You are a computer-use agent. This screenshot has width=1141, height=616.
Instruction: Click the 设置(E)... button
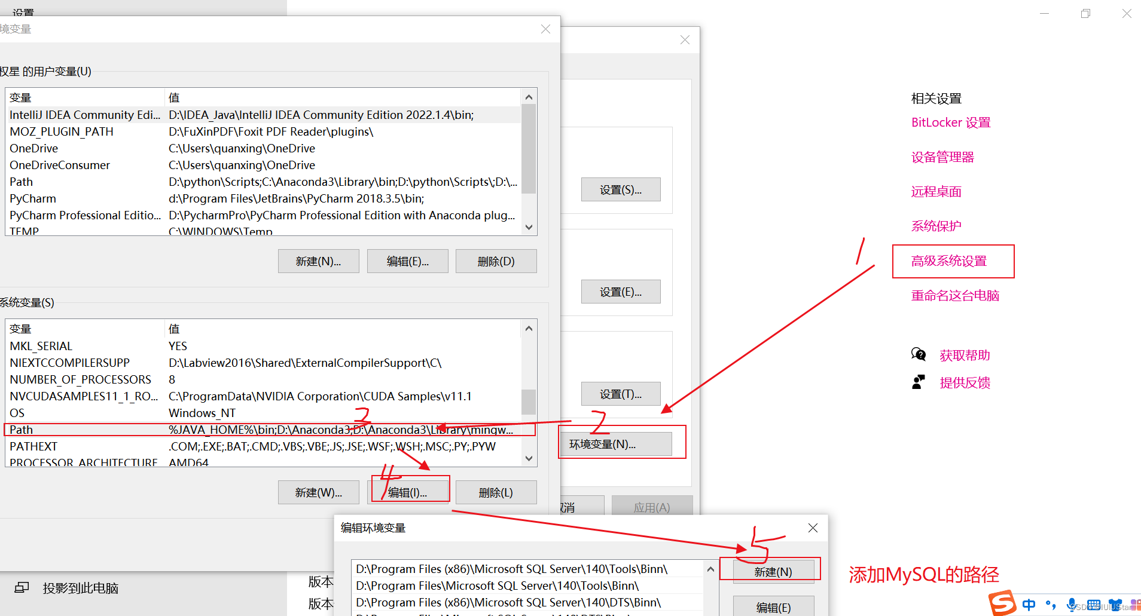click(621, 292)
